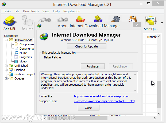Click the Start Queue toolbar icon
166x123 pixels.
click(151, 21)
